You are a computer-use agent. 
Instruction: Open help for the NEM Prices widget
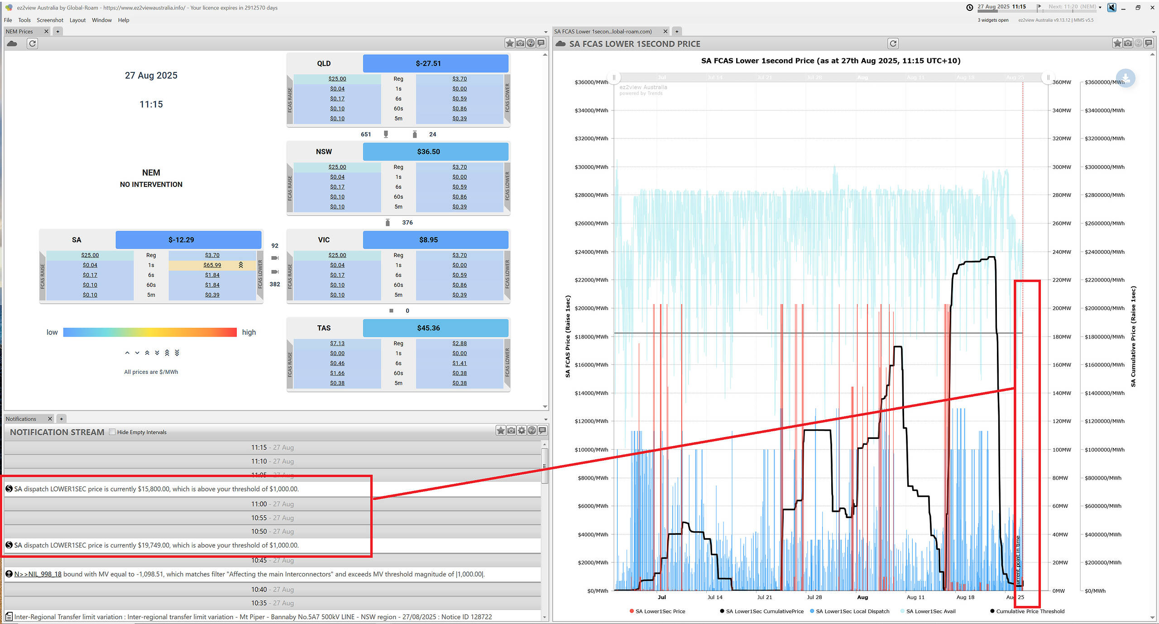(531, 43)
